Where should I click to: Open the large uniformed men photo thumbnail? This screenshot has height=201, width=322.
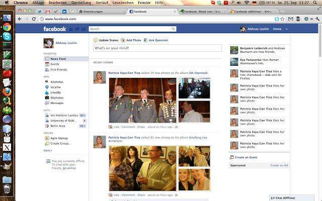point(142,100)
